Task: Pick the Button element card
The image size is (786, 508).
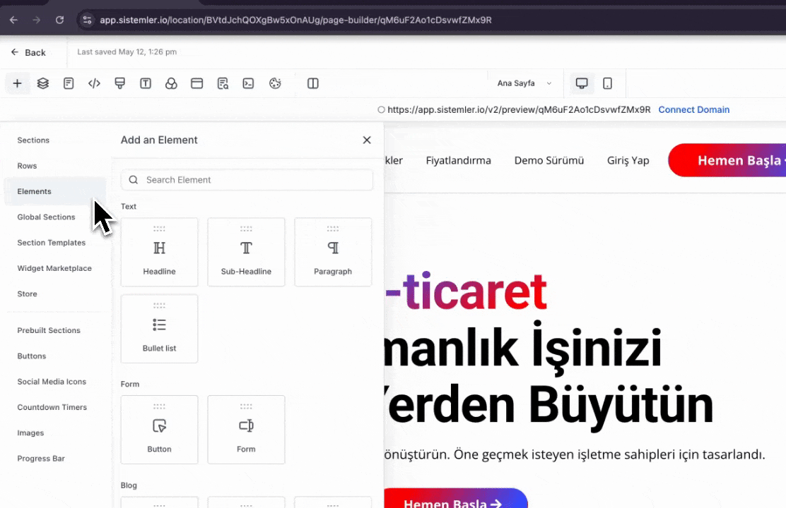Action: coord(160,430)
